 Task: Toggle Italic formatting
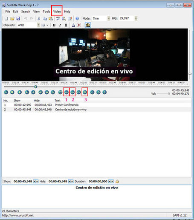pyautogui.click(x=60, y=25)
